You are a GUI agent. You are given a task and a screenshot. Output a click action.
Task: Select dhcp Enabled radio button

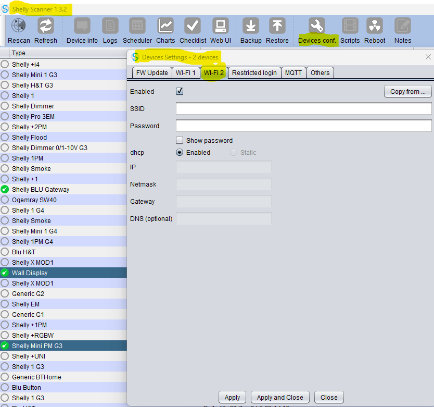180,152
